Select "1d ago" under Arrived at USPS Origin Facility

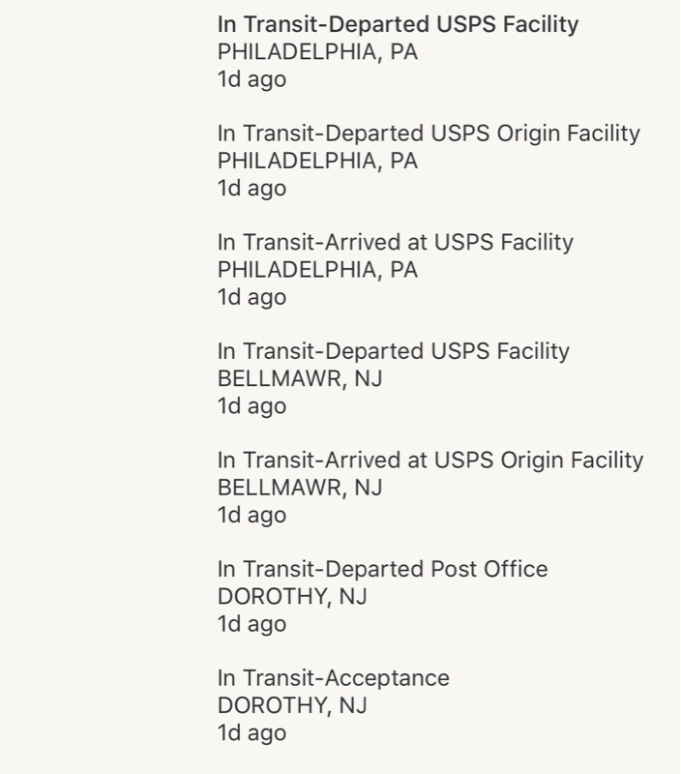[252, 516]
